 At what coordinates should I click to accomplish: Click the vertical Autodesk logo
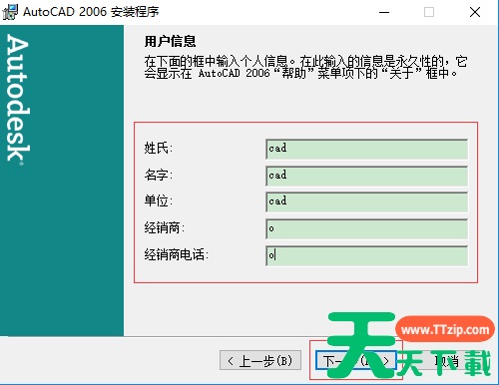pyautogui.click(x=18, y=99)
